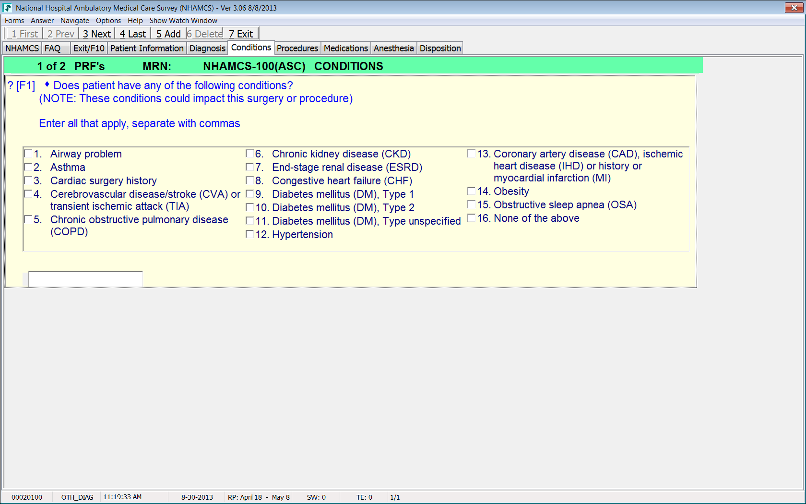Check Diabetes mellitus Type unspecified checkbox
The width and height of the screenshot is (806, 504).
(249, 221)
